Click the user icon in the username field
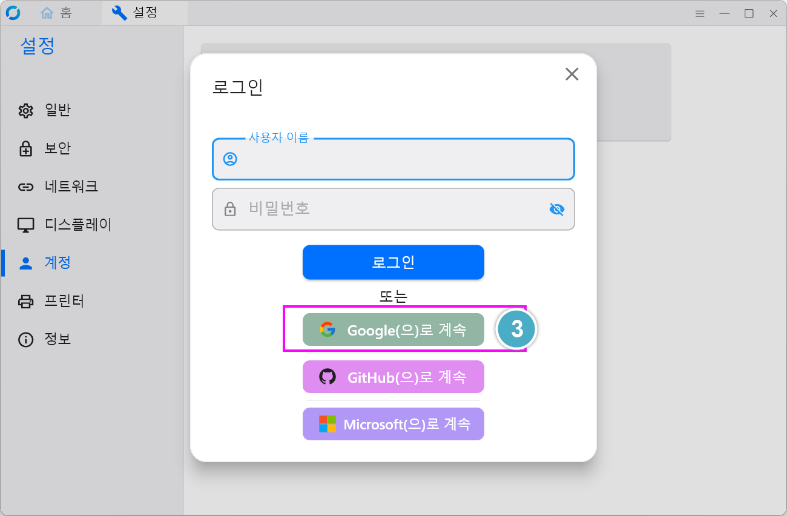787x516 pixels. (x=230, y=159)
